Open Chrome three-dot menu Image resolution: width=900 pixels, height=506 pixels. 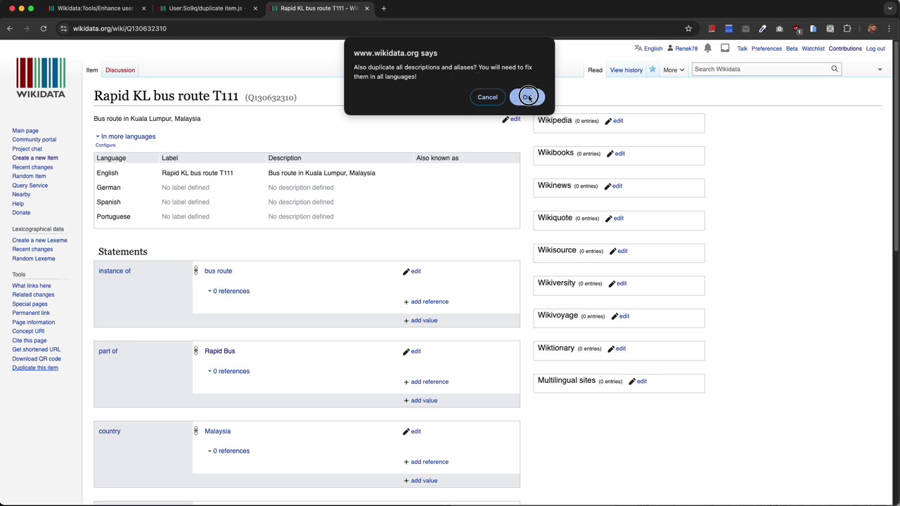point(889,28)
